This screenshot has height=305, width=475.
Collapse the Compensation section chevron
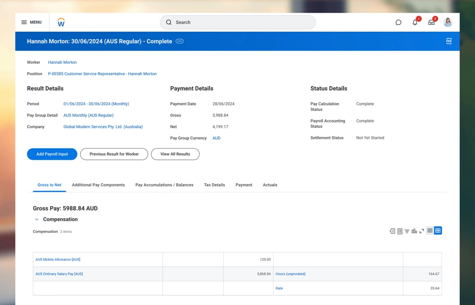(37, 220)
